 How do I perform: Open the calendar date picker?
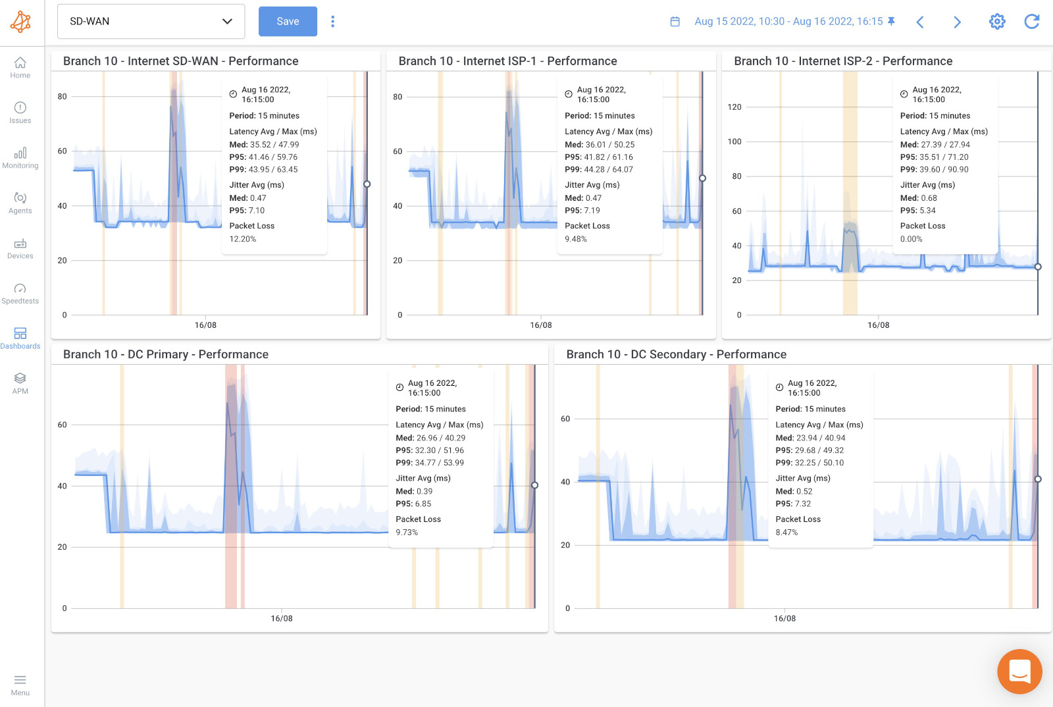click(x=675, y=22)
